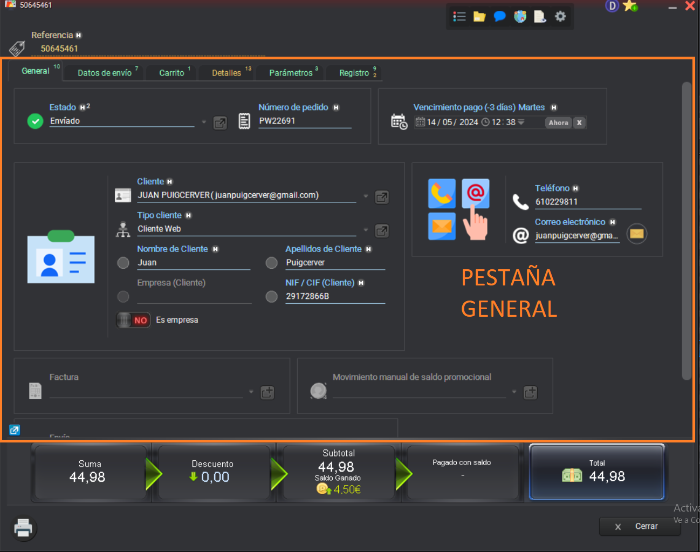Open the yellow folder toolbar icon
The image size is (700, 552).
point(479,16)
